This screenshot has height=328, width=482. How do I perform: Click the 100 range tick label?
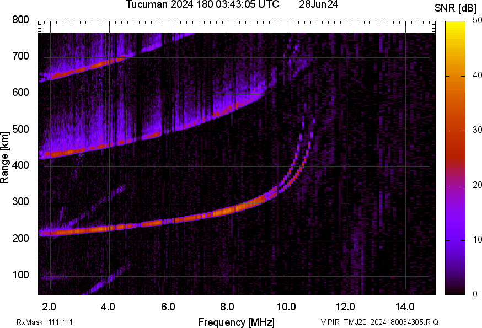click(x=20, y=275)
